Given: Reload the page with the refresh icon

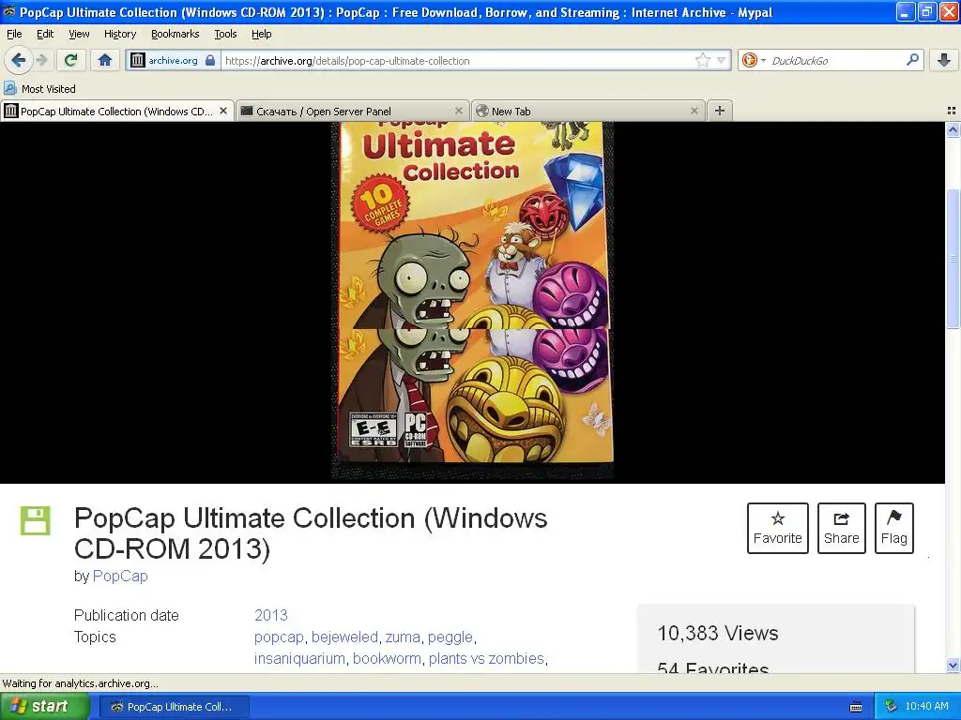Looking at the screenshot, I should 70,60.
